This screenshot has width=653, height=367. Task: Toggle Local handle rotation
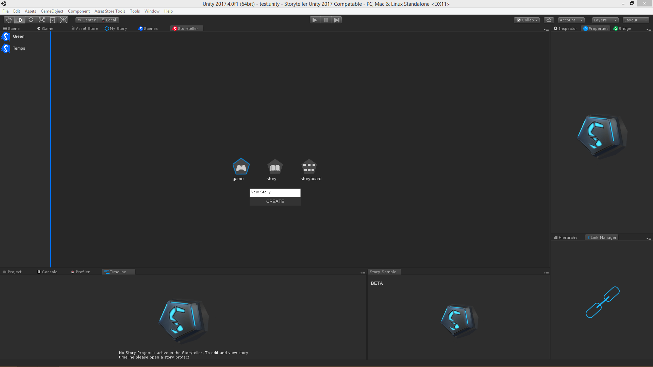pyautogui.click(x=108, y=20)
